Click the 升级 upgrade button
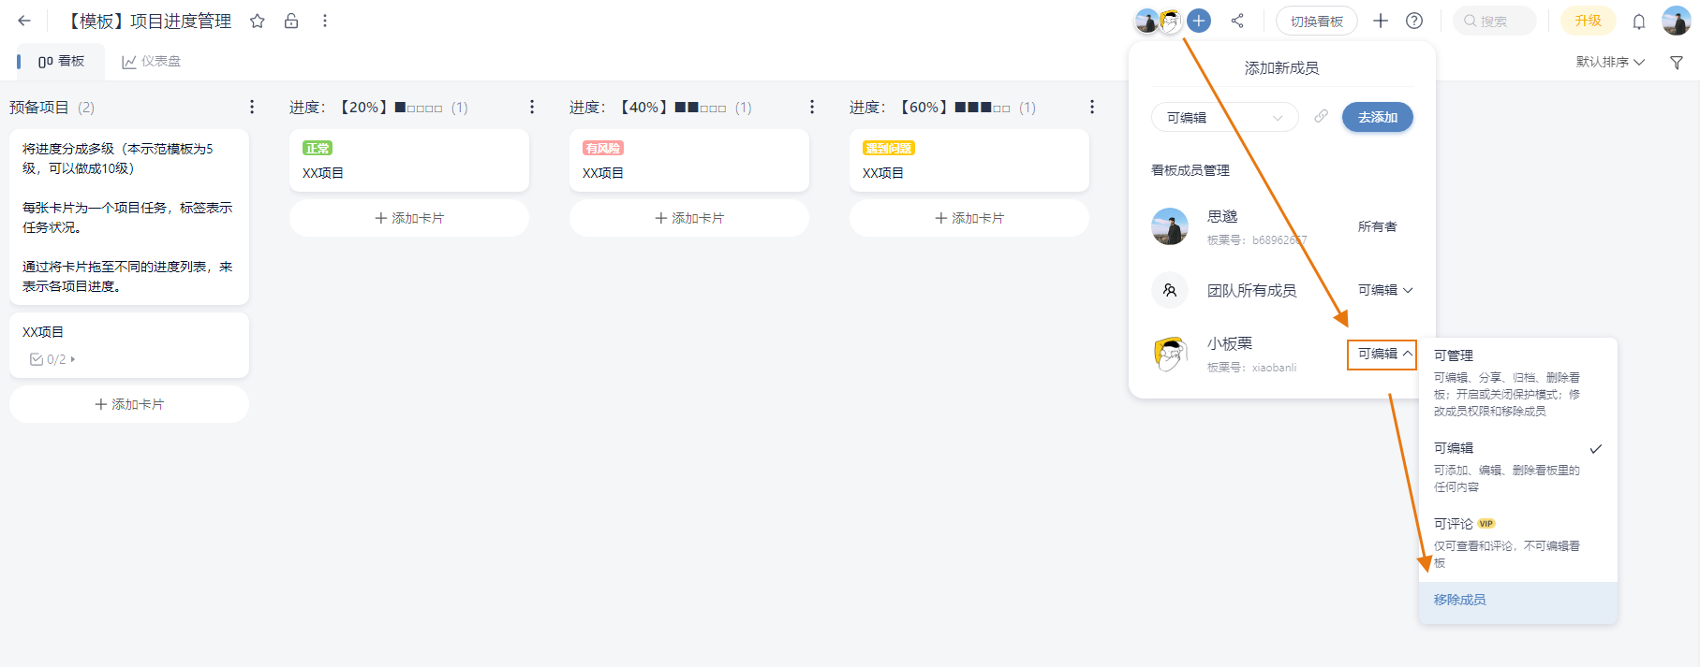 pos(1588,21)
